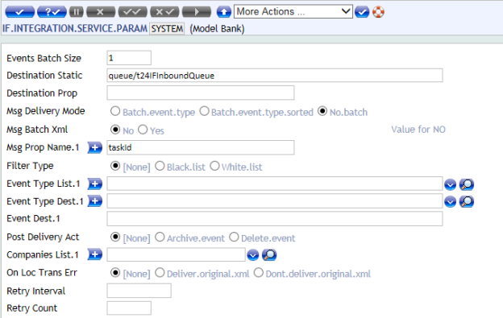Commit the record with the first checkmark button
Image resolution: width=503 pixels, height=318 pixels.
[x=20, y=12]
